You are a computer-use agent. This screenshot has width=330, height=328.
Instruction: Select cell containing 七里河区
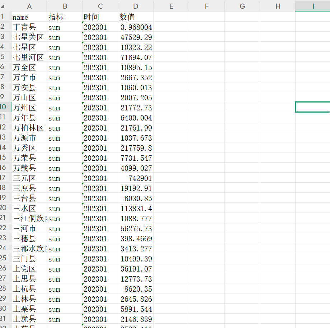pos(29,57)
